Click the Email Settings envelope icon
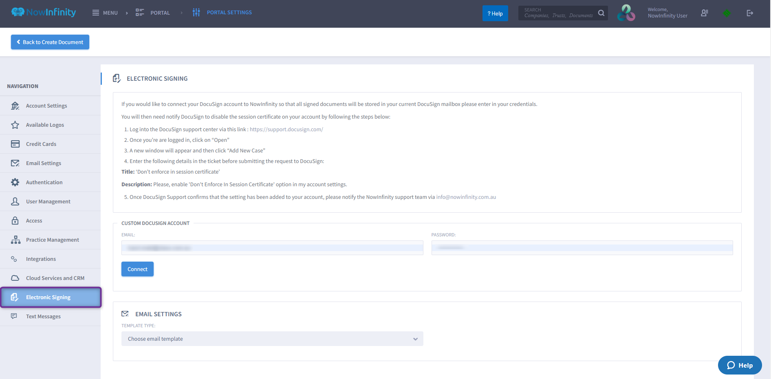 [15, 163]
